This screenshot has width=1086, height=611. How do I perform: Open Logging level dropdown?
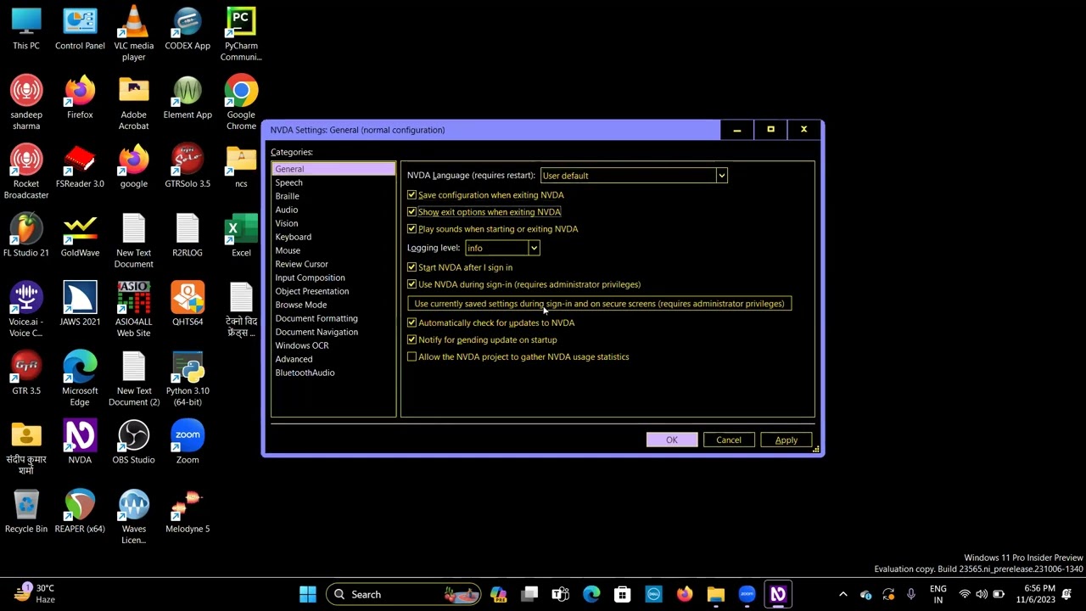pyautogui.click(x=502, y=248)
